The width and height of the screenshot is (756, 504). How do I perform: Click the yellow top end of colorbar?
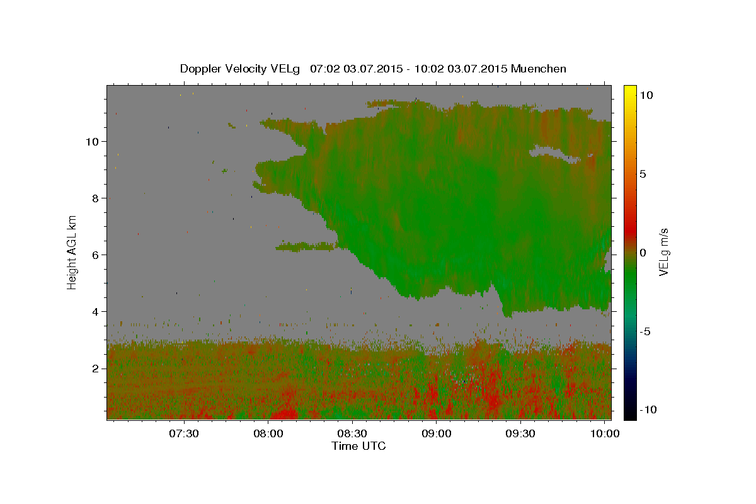[629, 90]
